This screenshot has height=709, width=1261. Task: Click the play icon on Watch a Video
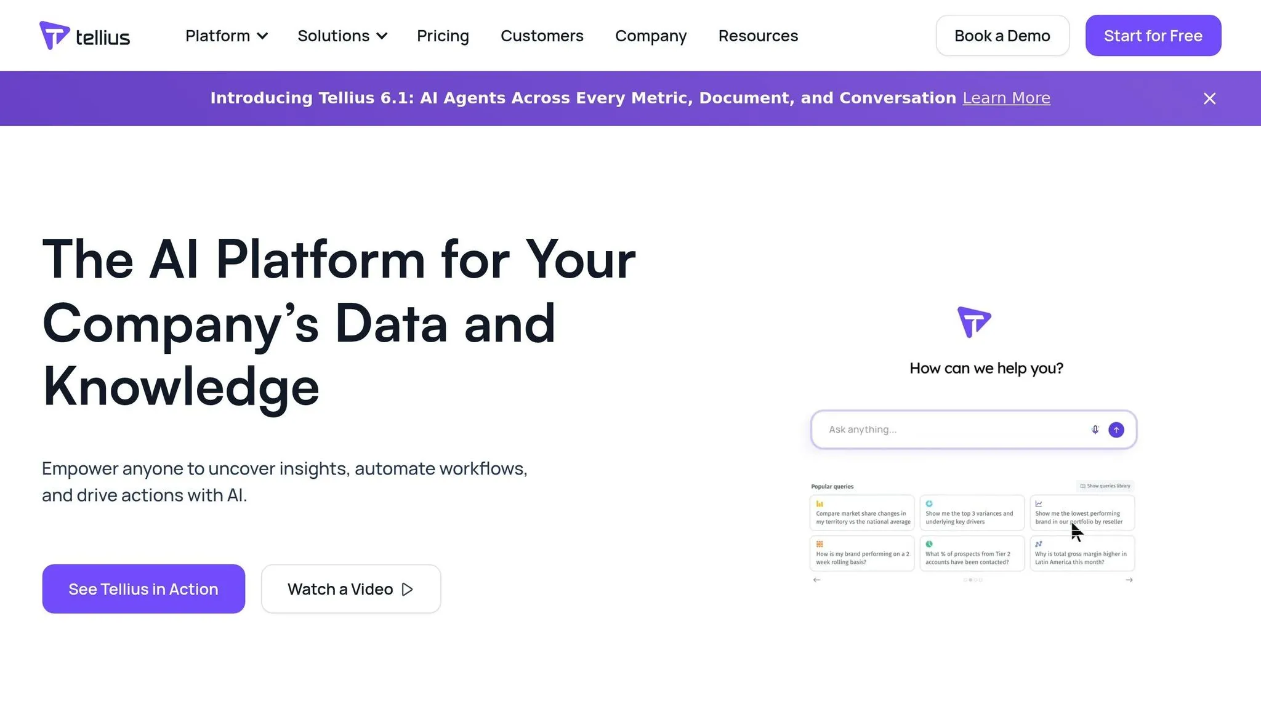[407, 590]
